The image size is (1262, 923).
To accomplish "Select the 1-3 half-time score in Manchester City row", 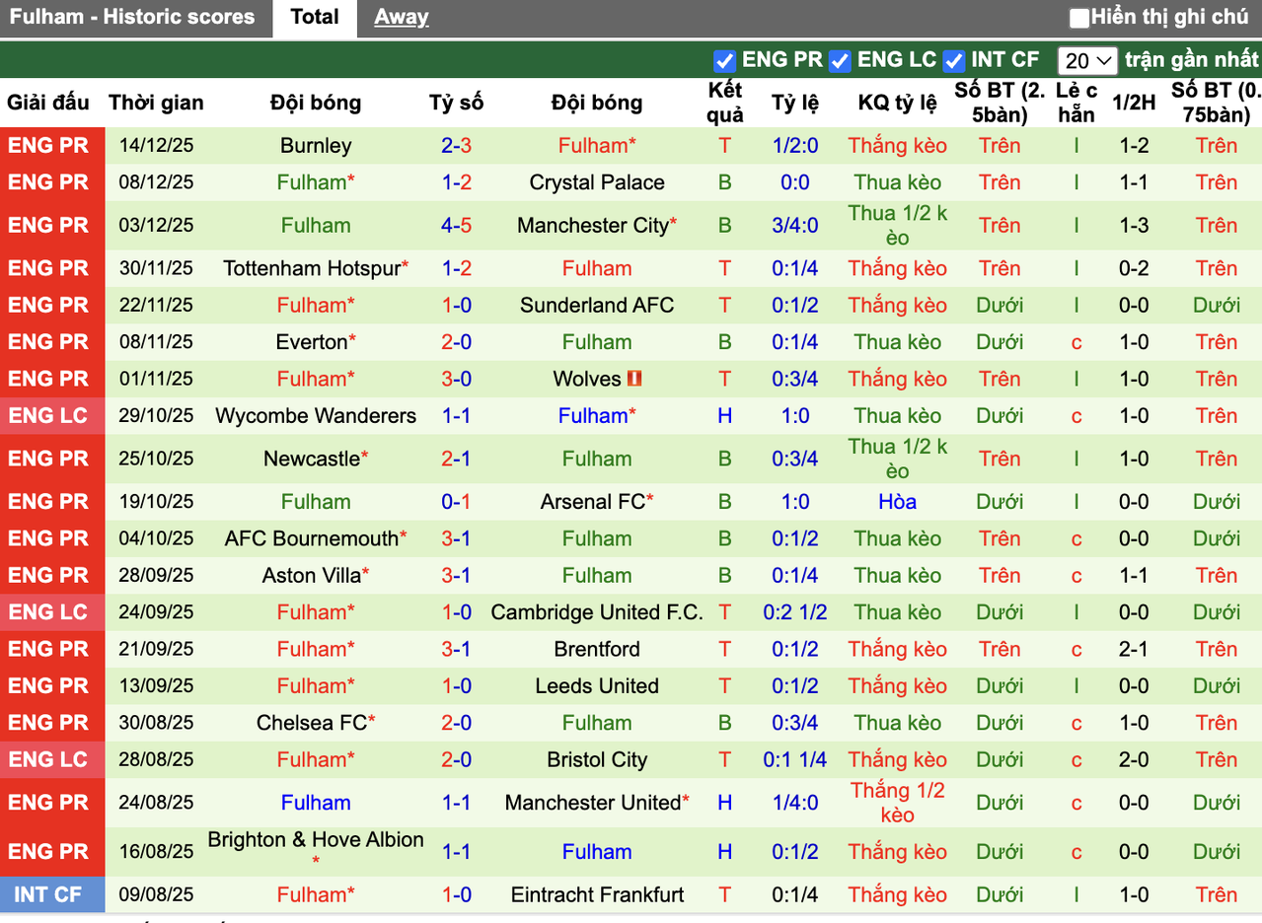I will (1134, 225).
